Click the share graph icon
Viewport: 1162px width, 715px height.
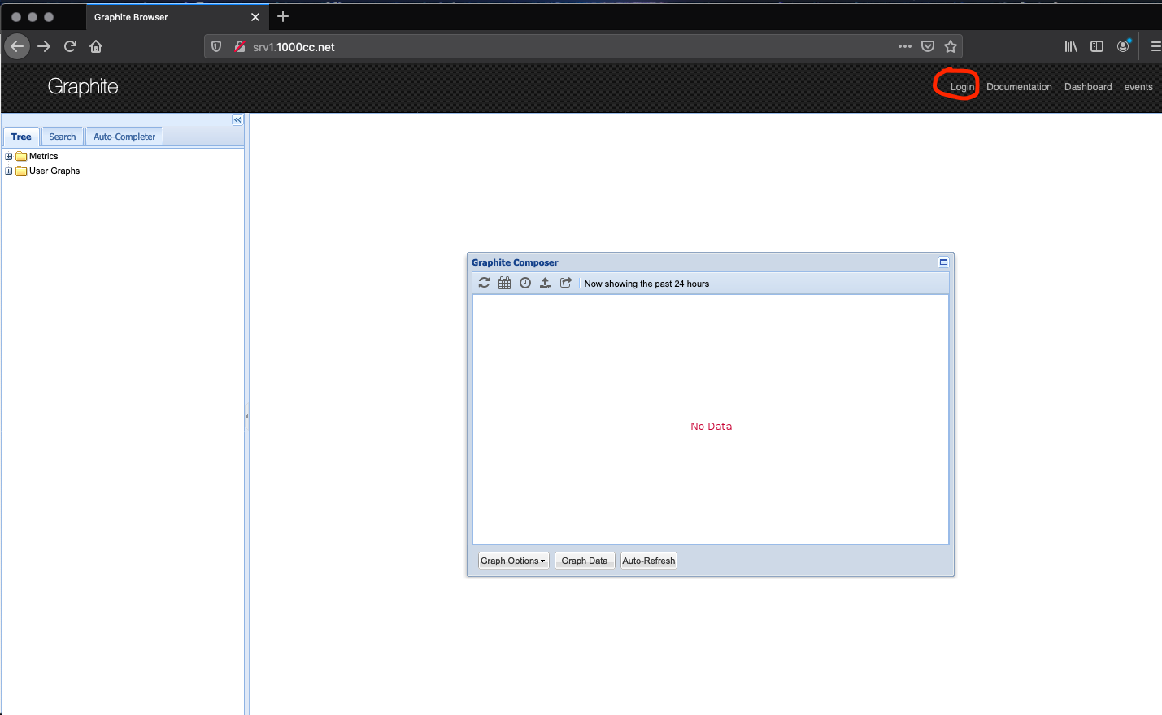pos(566,283)
